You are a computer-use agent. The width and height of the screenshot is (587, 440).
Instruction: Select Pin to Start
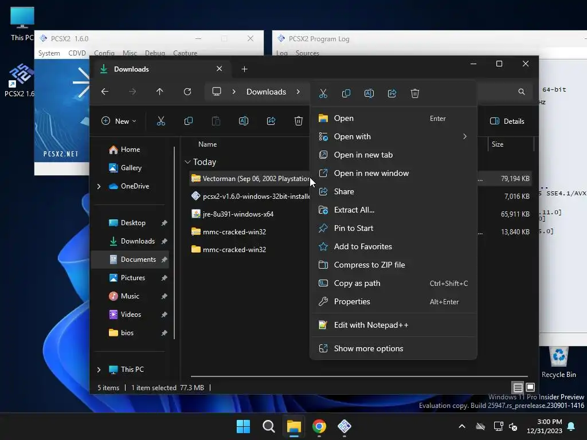pyautogui.click(x=393, y=228)
